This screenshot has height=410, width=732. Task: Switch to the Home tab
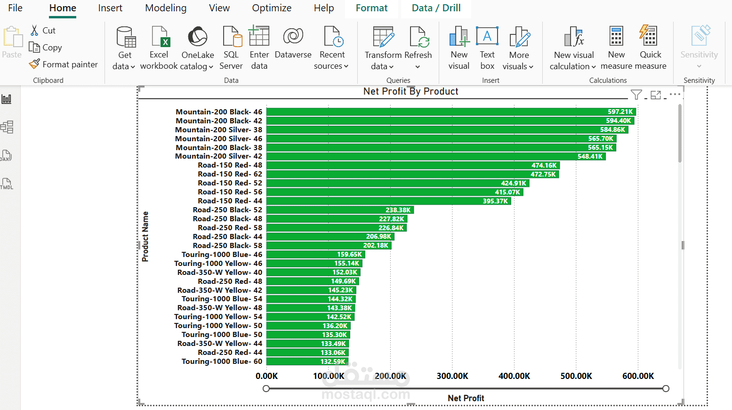pos(63,8)
